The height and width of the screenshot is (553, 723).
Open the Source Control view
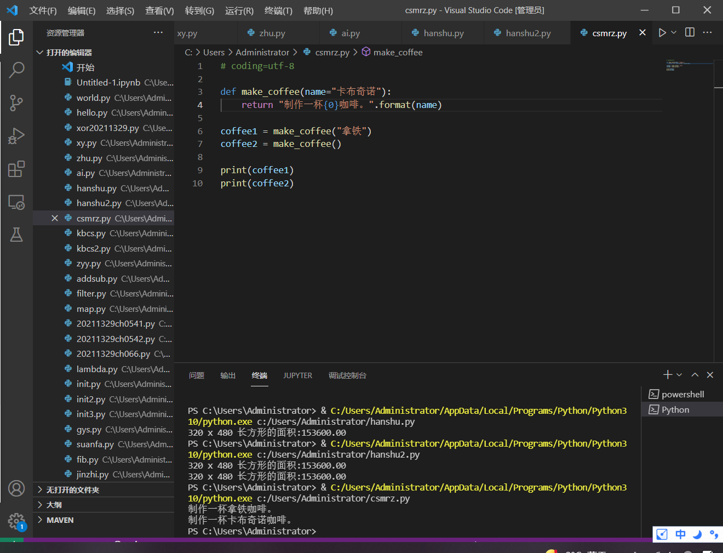coord(16,102)
